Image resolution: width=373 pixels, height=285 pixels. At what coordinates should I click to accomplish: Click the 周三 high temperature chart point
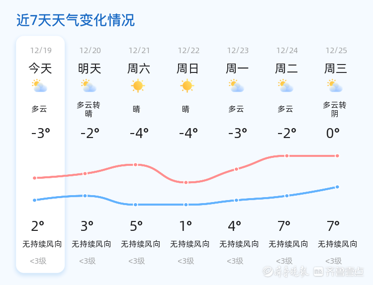pos(337,156)
